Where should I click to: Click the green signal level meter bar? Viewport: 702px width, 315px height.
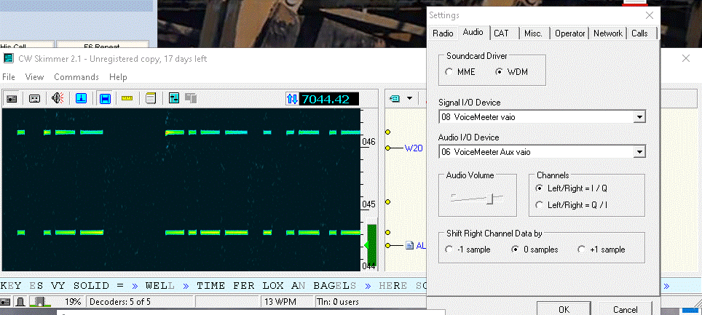click(372, 246)
